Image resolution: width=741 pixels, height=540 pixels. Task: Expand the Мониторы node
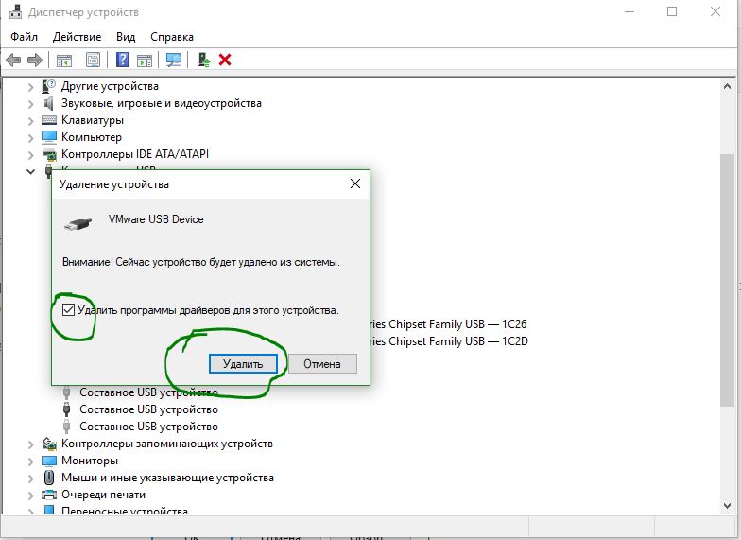[30, 462]
